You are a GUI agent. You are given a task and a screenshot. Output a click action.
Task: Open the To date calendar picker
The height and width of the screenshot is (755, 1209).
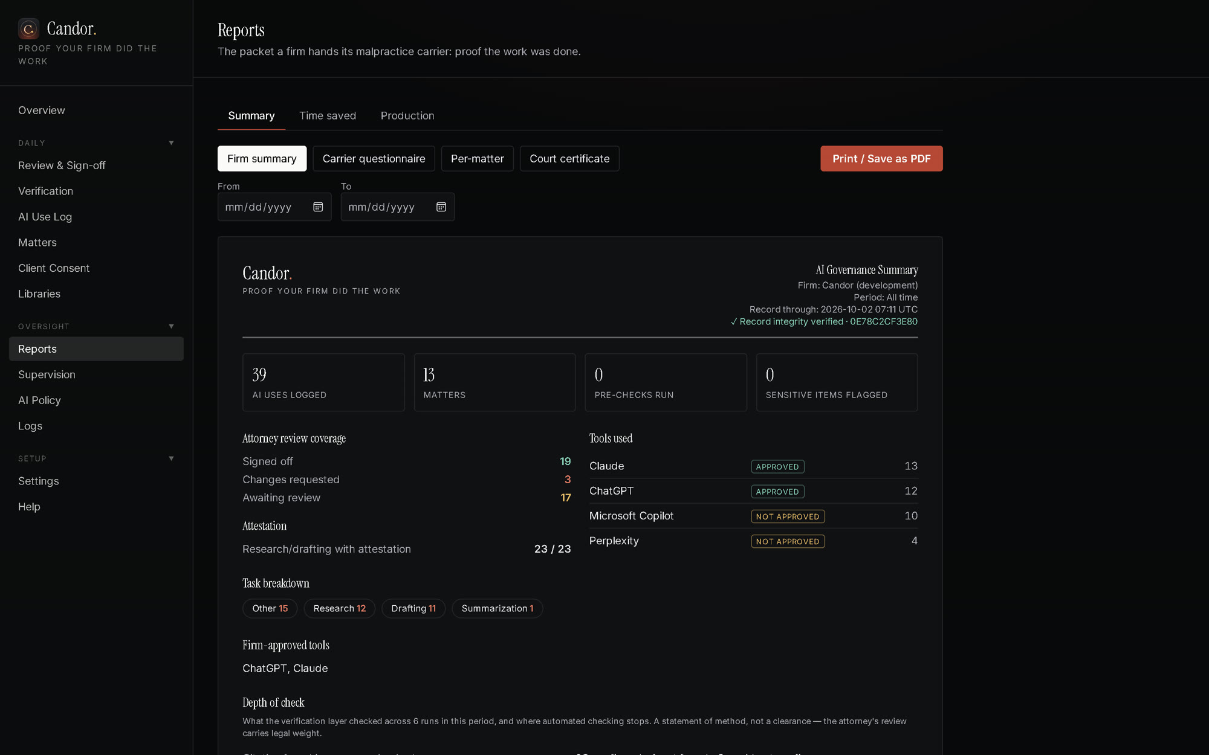pyautogui.click(x=441, y=207)
